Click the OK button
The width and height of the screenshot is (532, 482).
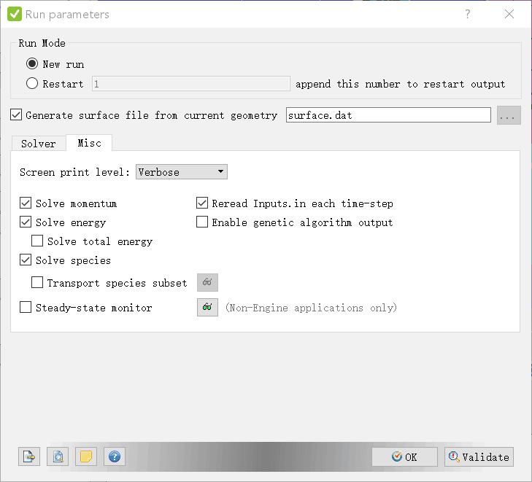[404, 457]
